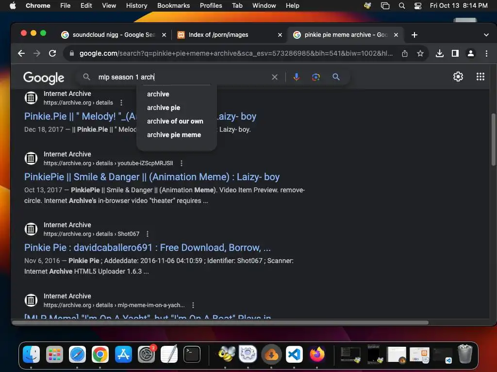Viewport: 497px width, 372px height.
Task: Open more options for first archive.org details result
Action: pos(121,103)
